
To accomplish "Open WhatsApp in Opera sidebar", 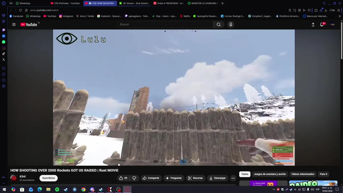I will (3, 42).
